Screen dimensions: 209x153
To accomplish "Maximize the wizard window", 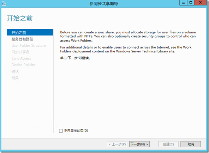I will tap(191, 3).
